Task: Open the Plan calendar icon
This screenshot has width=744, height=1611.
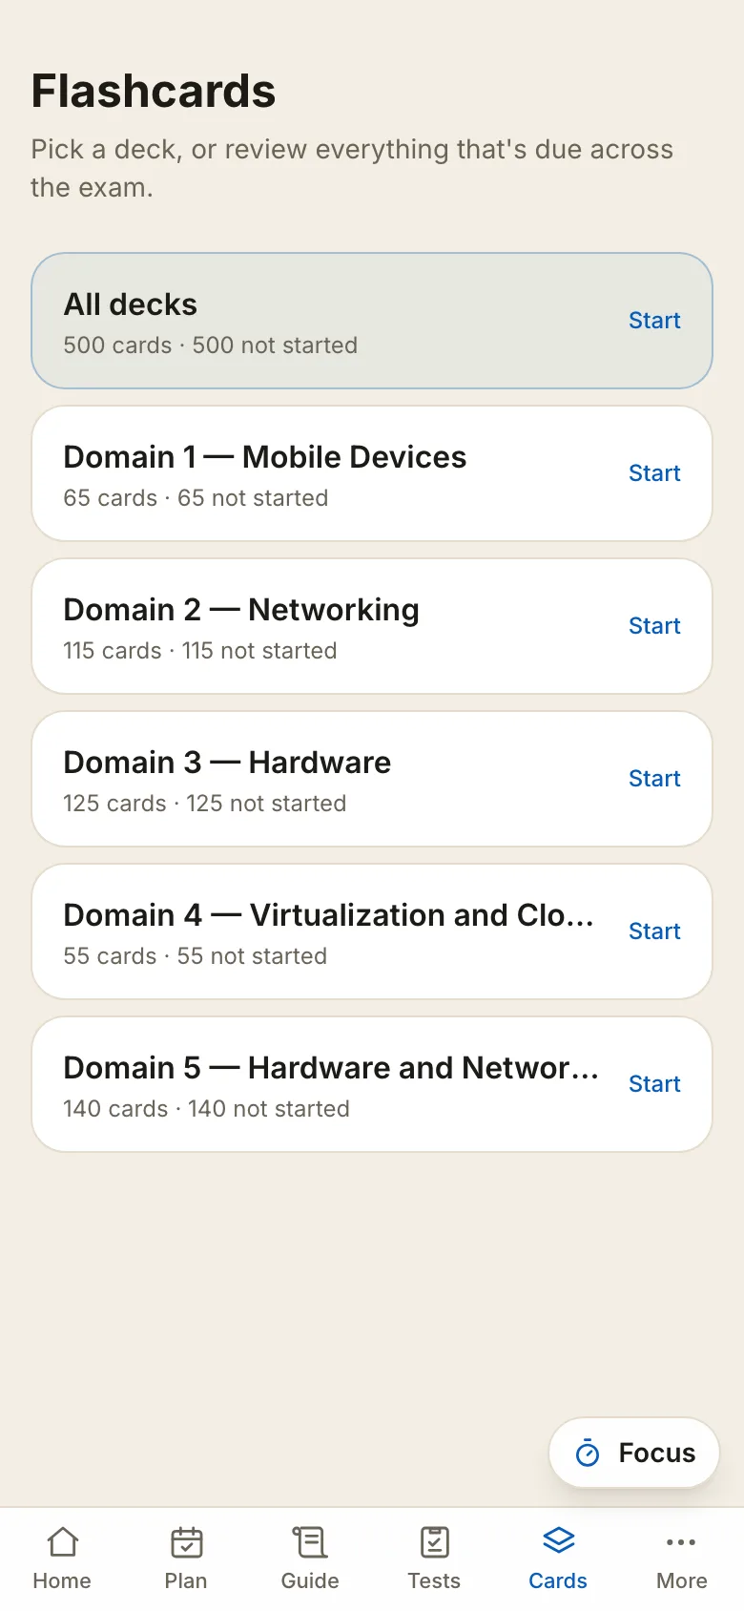Action: click(186, 1541)
